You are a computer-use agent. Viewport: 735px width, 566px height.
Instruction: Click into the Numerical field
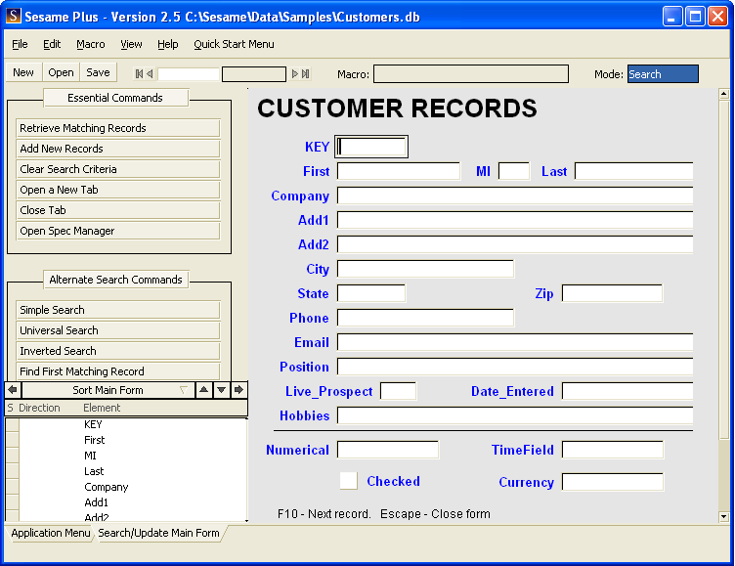tap(388, 450)
